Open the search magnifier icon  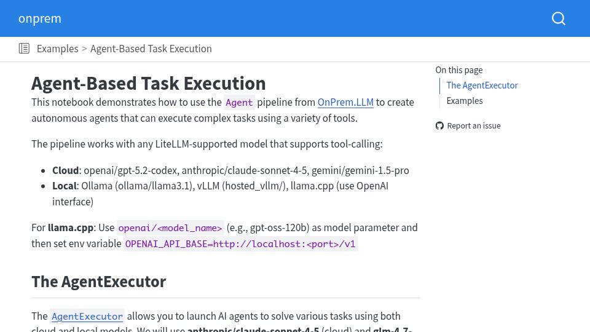tap(559, 18)
